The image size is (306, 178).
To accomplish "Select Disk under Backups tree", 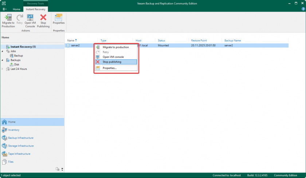I will [16, 64].
